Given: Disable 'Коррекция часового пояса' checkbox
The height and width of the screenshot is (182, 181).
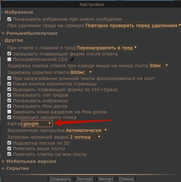Looking at the screenshot, I should [x=9, y=117].
